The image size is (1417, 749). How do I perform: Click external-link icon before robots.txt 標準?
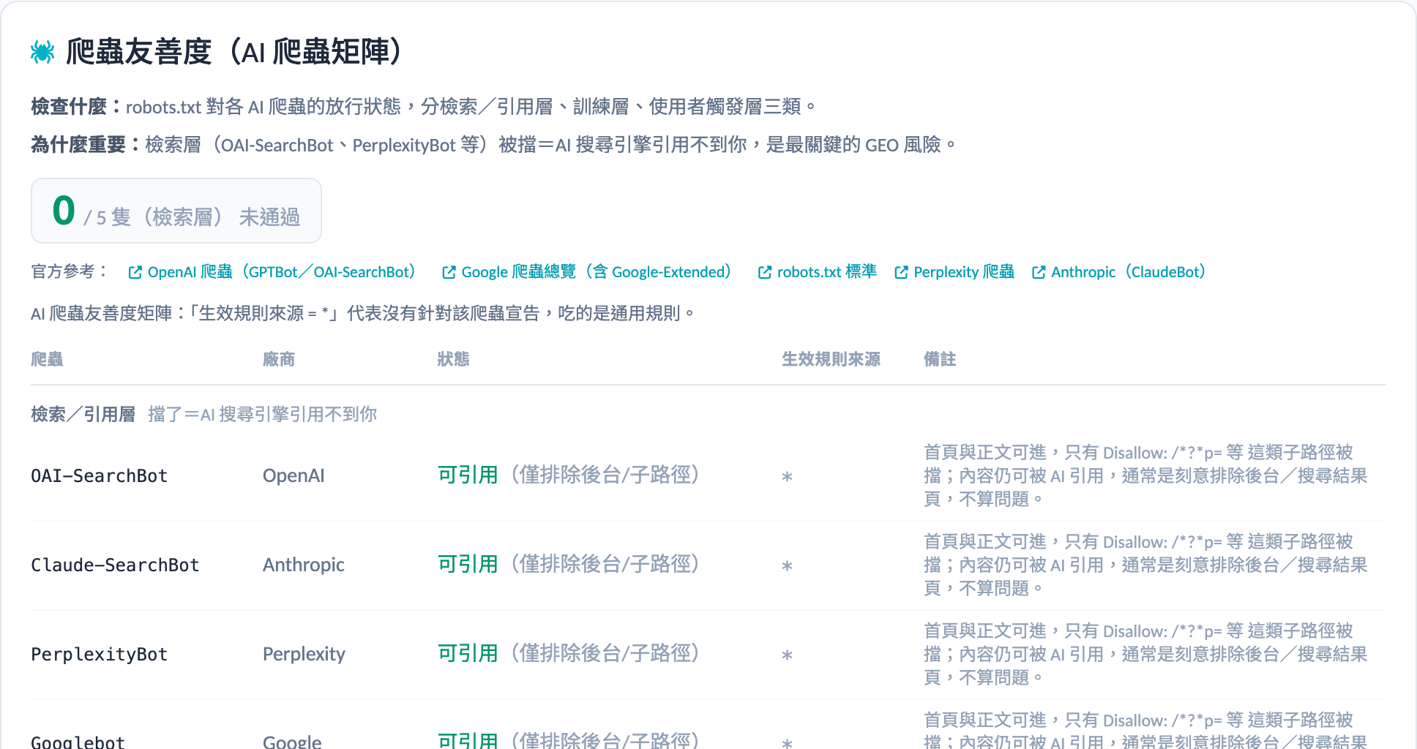[x=764, y=273]
